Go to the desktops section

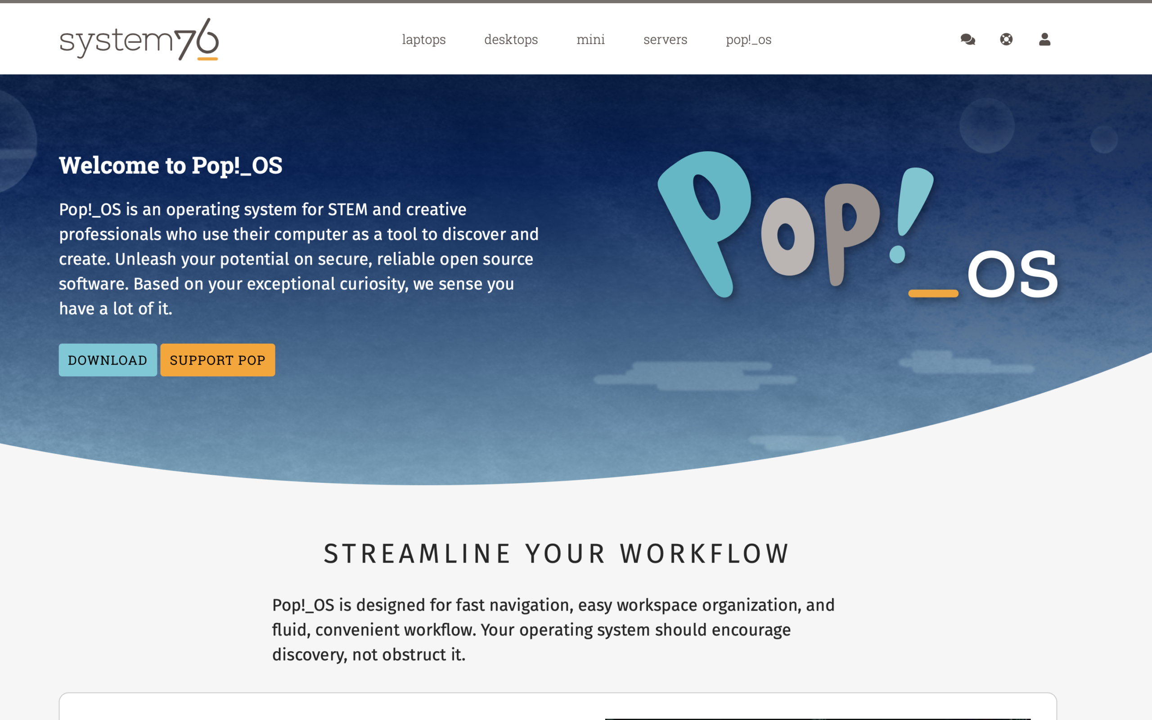[511, 40]
